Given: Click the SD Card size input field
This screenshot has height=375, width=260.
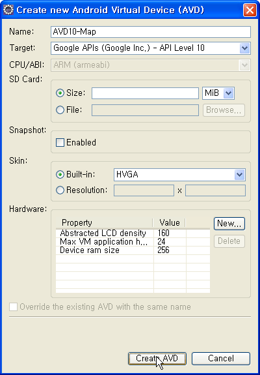Looking at the screenshot, I should [x=145, y=93].
